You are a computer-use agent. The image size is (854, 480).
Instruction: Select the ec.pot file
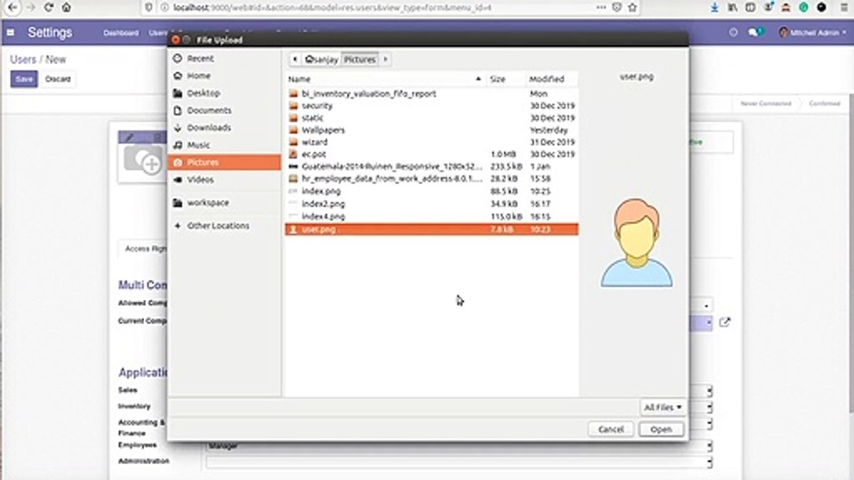tap(432, 154)
